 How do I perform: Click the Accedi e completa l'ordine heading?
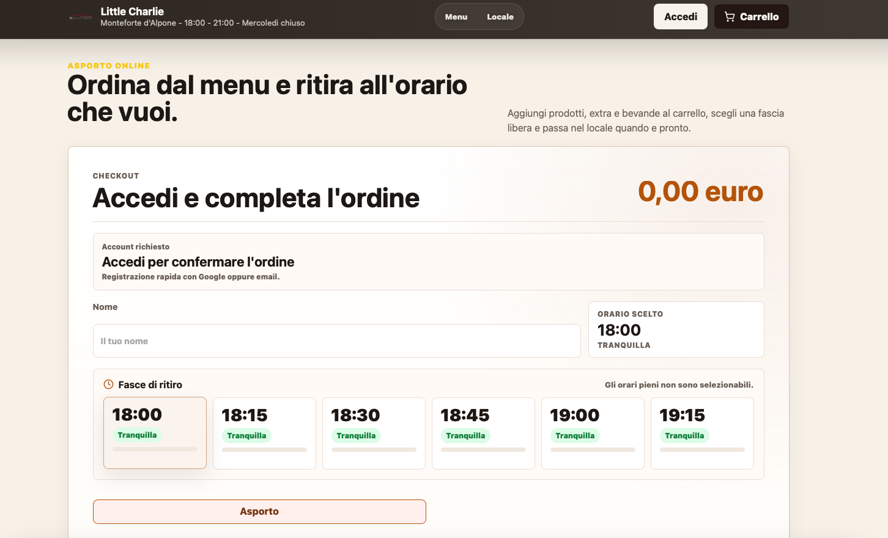click(256, 198)
